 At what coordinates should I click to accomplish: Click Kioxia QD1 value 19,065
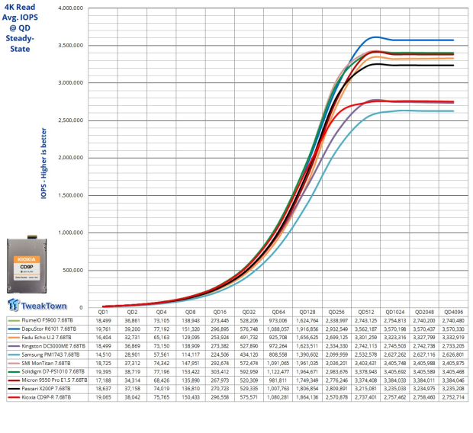click(x=103, y=397)
